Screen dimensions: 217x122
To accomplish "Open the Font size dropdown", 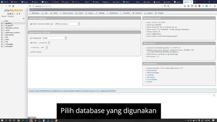I will [x=44, y=47].
